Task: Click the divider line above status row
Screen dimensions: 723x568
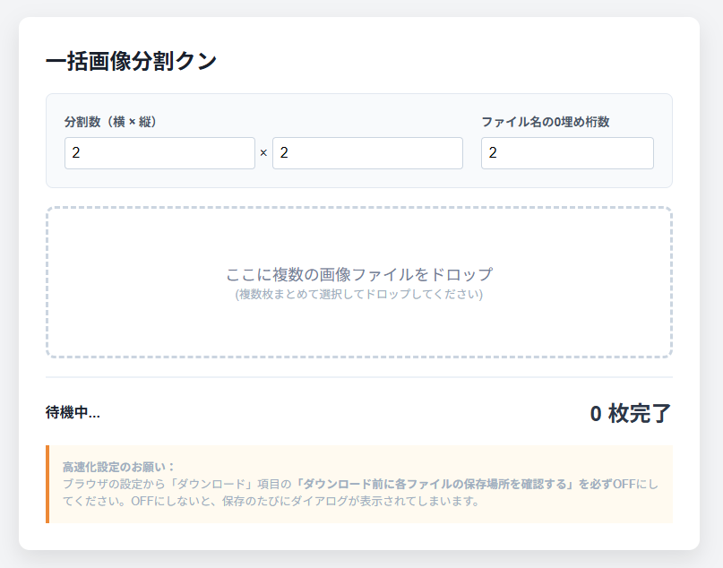Action: click(358, 377)
